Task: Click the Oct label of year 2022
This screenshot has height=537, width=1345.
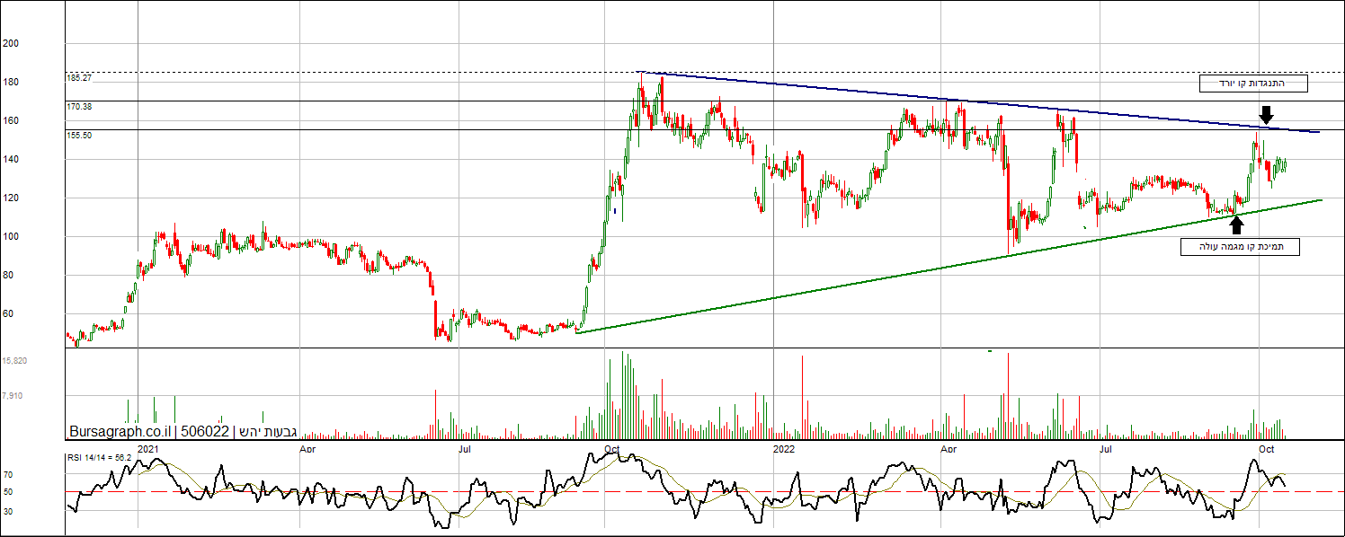Action: point(1267,447)
